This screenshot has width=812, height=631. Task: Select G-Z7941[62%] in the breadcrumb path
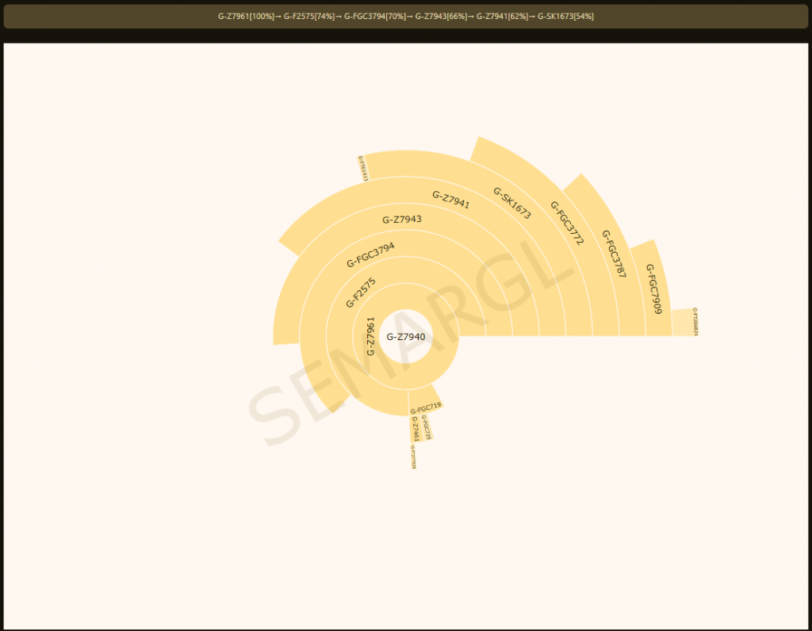tap(506, 17)
